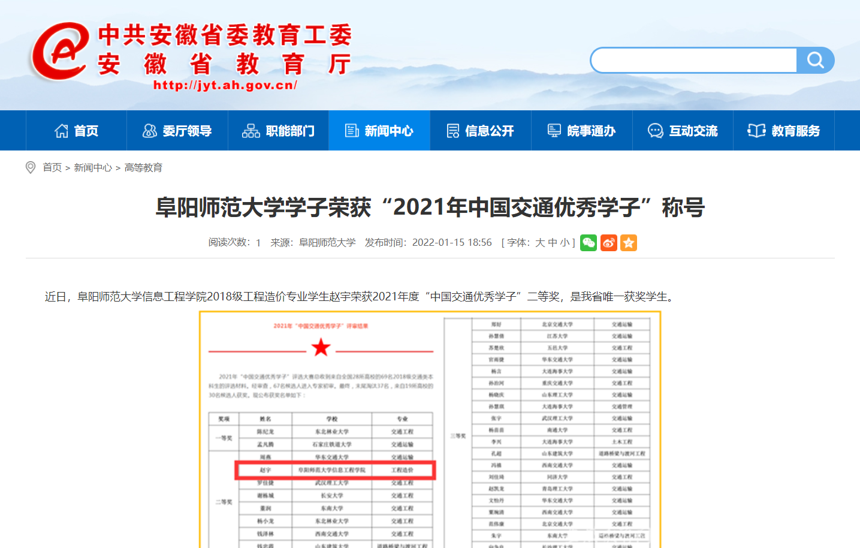Image resolution: width=860 pixels, height=548 pixels.
Task: Click the location pin breadcrumb icon
Action: tap(31, 168)
